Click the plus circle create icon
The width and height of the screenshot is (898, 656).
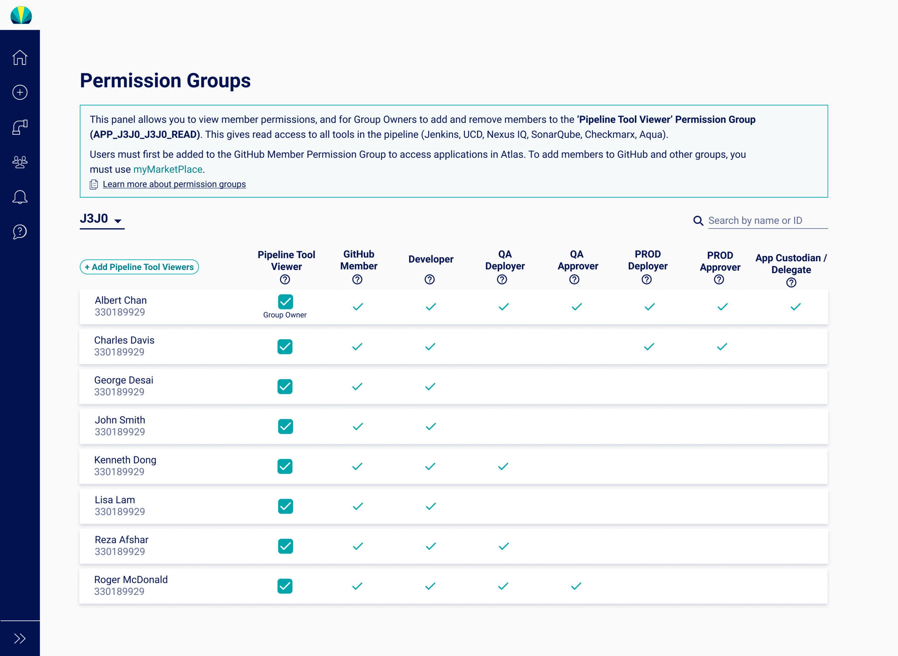click(x=20, y=92)
